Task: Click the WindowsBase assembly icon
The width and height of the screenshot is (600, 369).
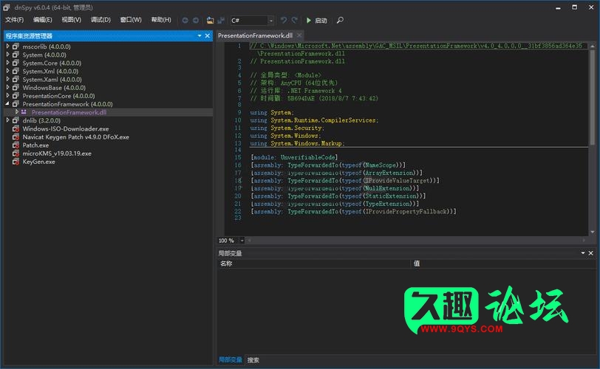Action: [16, 88]
